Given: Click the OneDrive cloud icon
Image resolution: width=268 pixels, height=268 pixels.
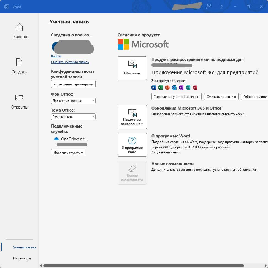Looking at the screenshot, I should click(x=56, y=139).
